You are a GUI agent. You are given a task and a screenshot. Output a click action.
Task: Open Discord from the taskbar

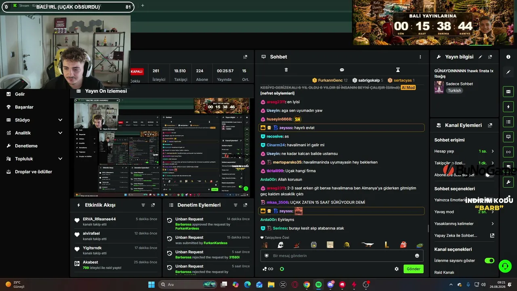coord(330,285)
